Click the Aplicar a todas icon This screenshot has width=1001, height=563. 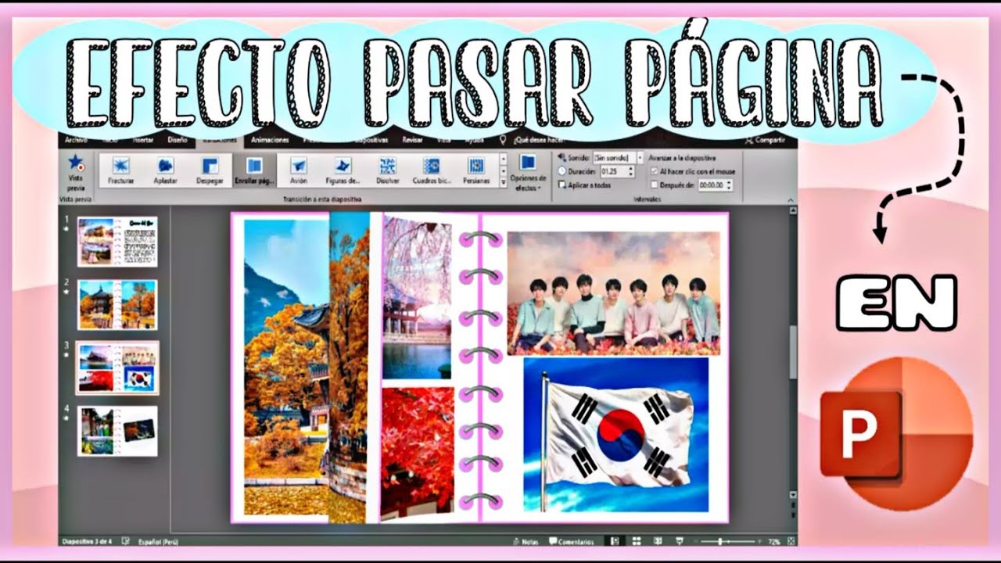(x=562, y=185)
